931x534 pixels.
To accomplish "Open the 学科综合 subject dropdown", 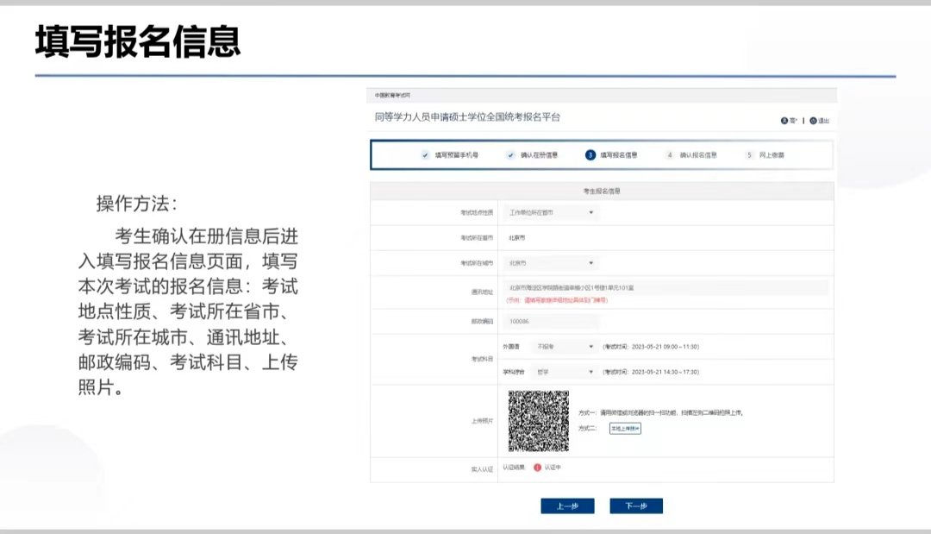I will (x=565, y=372).
